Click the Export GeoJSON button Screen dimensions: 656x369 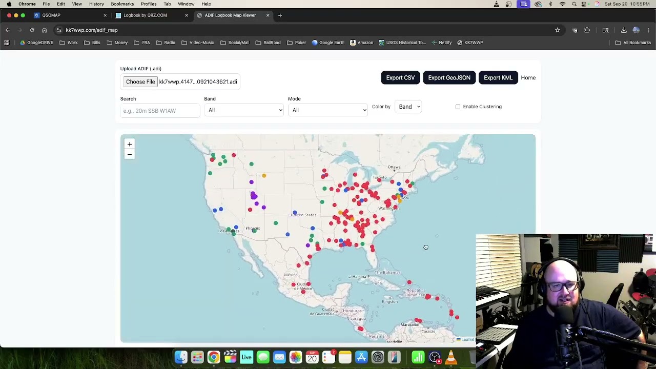pyautogui.click(x=449, y=78)
